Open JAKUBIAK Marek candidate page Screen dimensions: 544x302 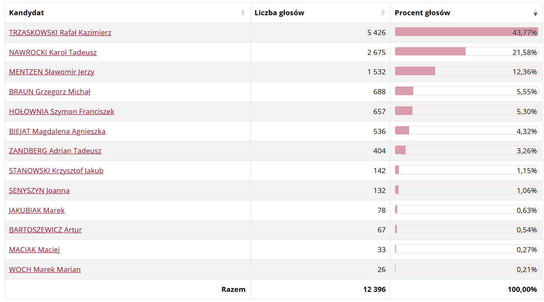click(x=37, y=210)
